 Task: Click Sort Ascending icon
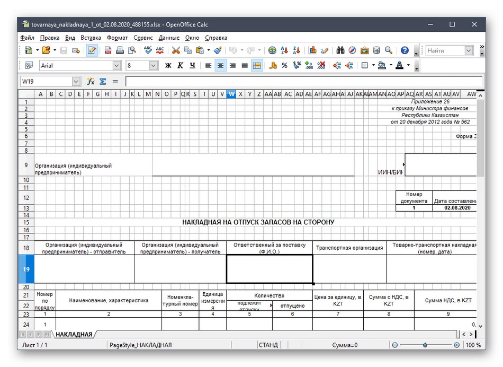tap(285, 50)
